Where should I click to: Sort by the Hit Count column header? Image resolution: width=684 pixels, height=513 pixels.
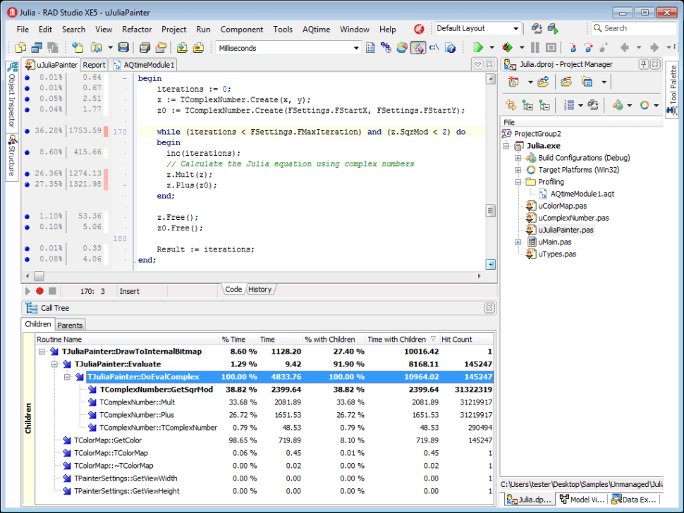456,339
